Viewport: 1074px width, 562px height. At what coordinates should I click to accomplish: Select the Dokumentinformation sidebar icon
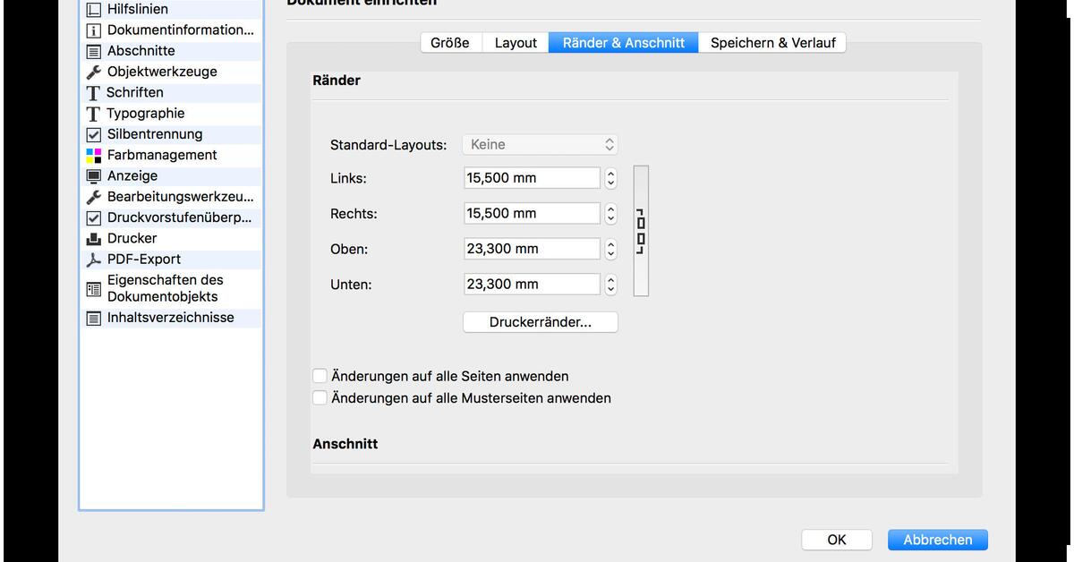pyautogui.click(x=93, y=30)
